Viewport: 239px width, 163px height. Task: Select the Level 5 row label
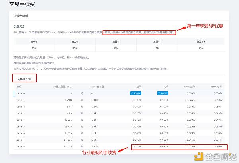point(21,126)
